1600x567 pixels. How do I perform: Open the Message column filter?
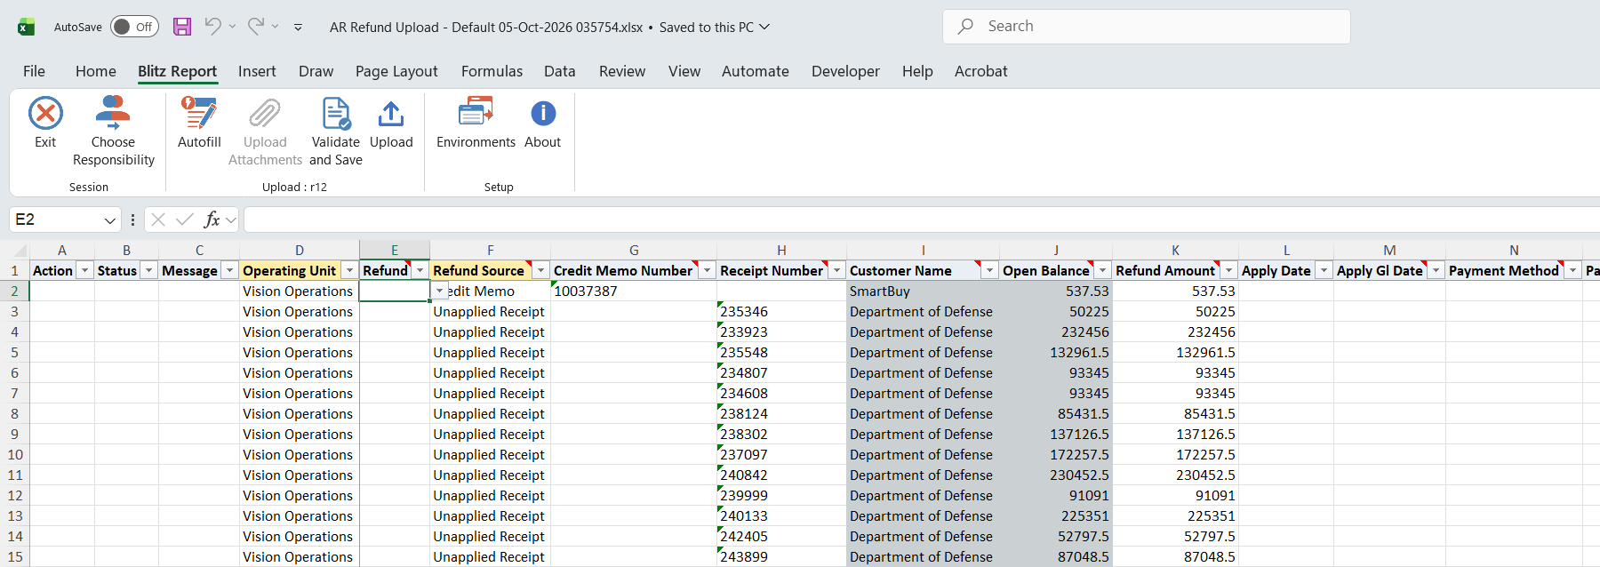pyautogui.click(x=229, y=270)
